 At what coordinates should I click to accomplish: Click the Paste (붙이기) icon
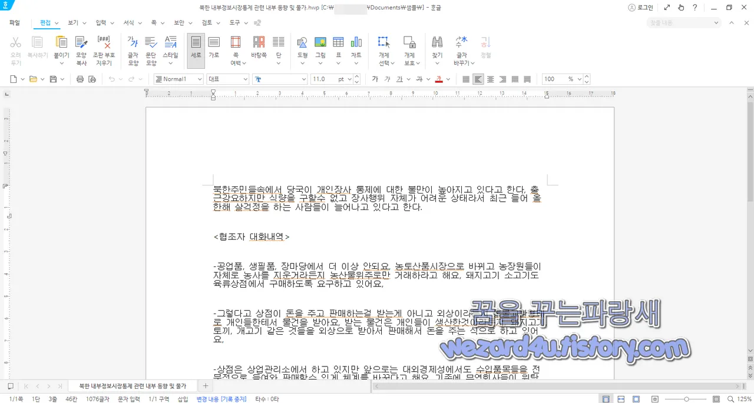coord(61,42)
